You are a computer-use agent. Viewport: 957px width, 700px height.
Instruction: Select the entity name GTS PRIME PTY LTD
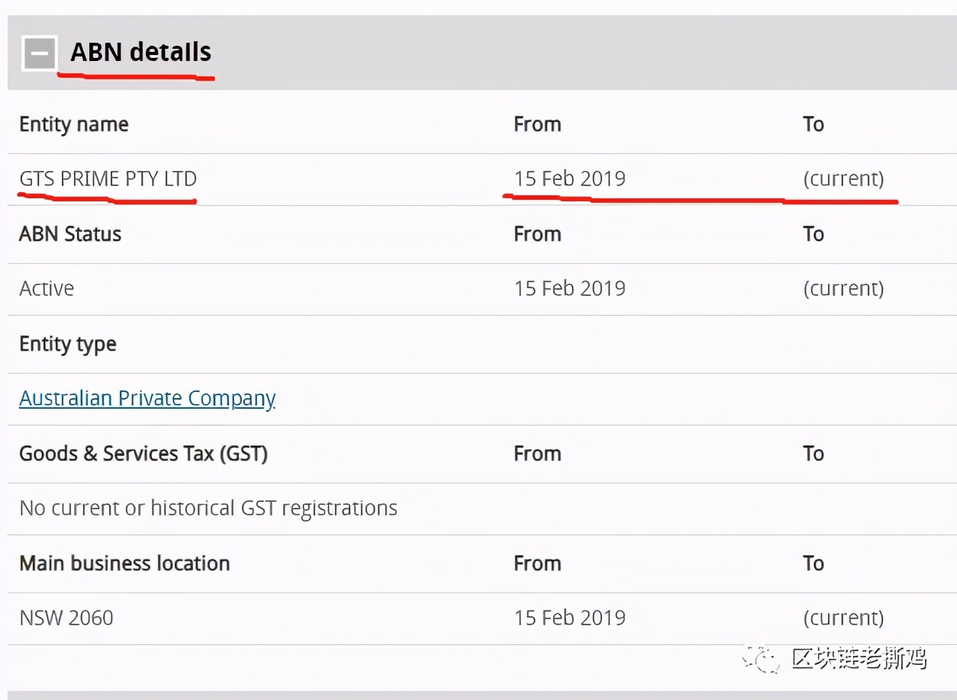tap(108, 179)
